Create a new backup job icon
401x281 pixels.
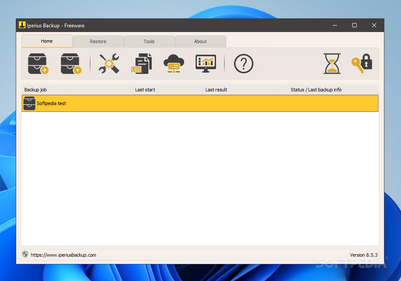point(38,64)
